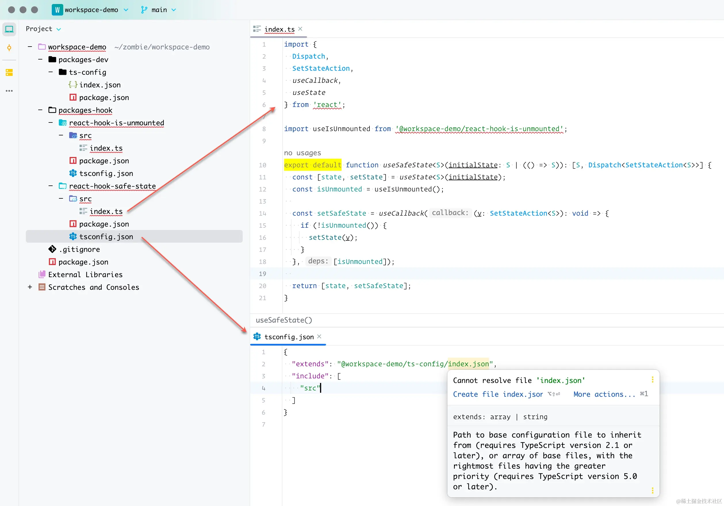This screenshot has height=506, width=724.
Task: Open the Structure tool window
Action: 9,72
